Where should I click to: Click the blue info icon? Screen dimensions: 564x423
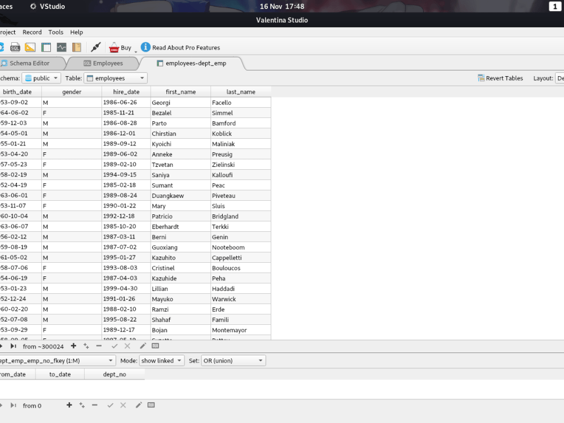[x=146, y=47]
